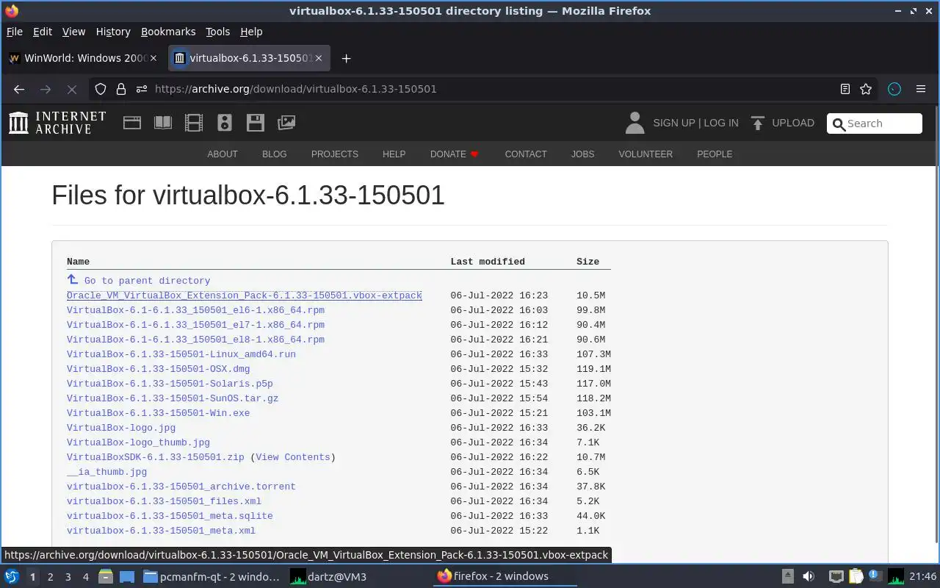The width and height of the screenshot is (940, 588).
Task: Download VirtualBox-6.1.33-150501-OSX.dmg
Action: [x=158, y=369]
